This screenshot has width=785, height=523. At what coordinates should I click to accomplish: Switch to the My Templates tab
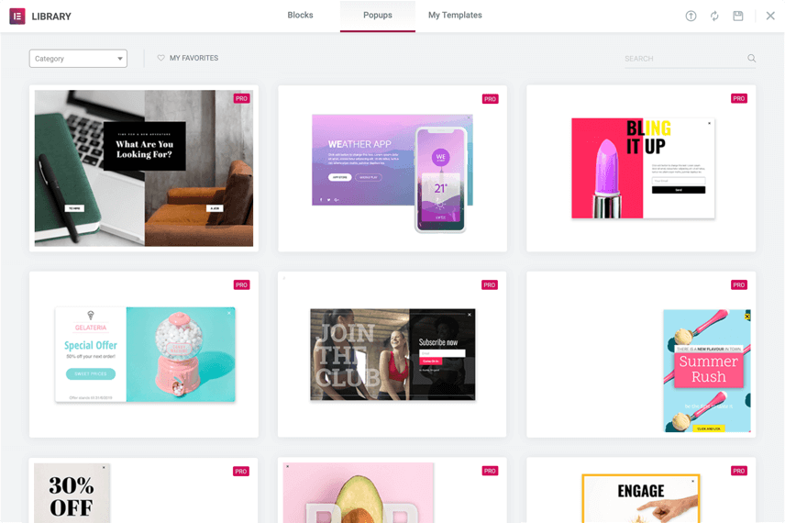tap(455, 16)
